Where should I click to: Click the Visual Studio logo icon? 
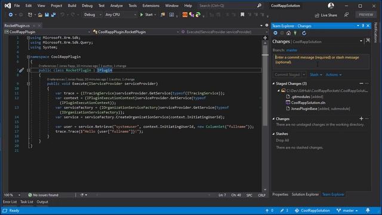pyautogui.click(x=8, y=5)
